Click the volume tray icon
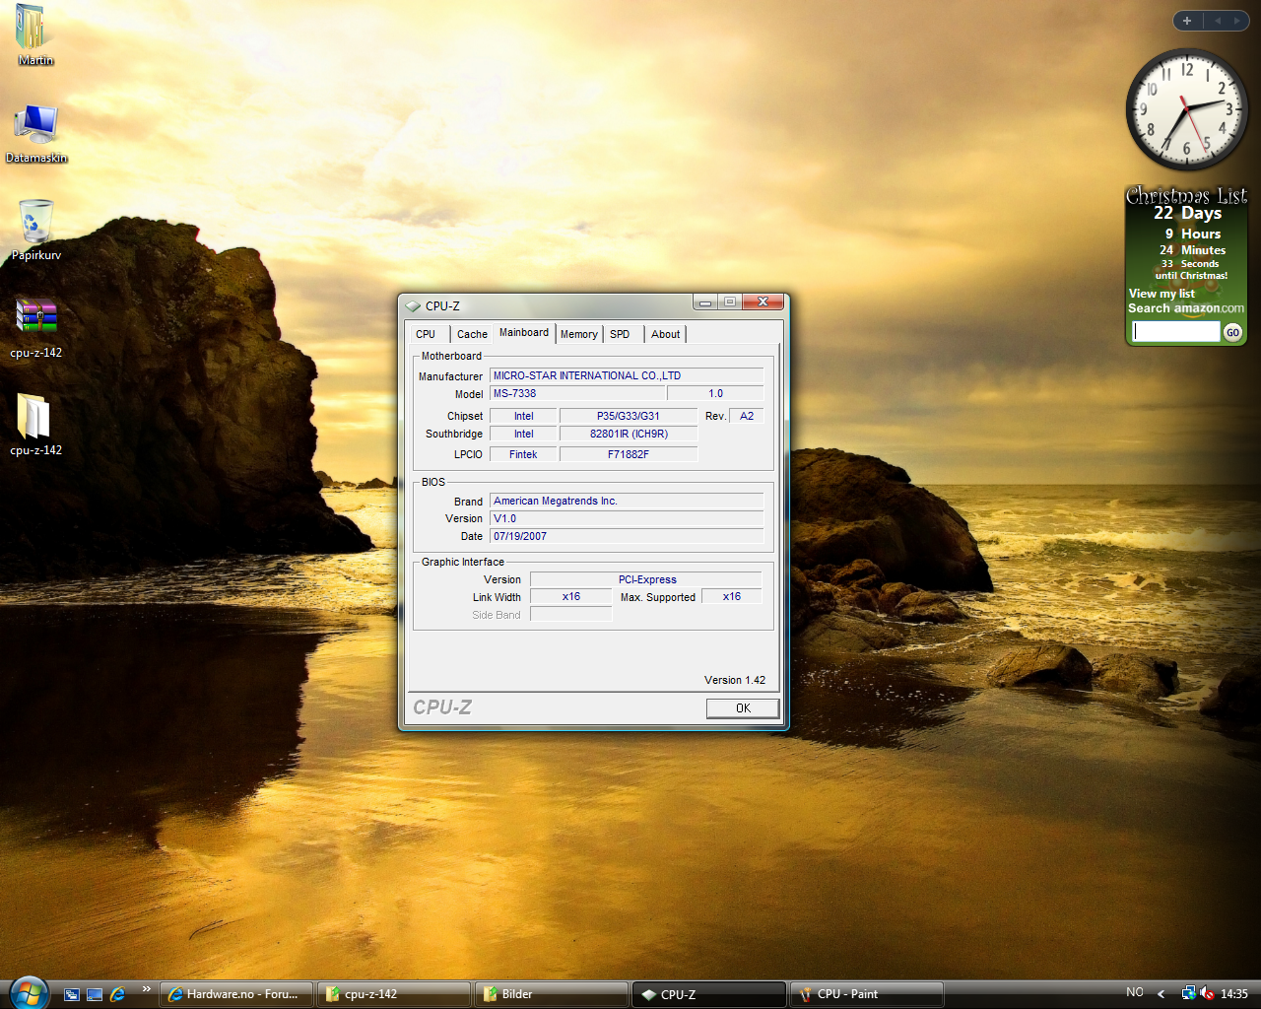 tap(1207, 993)
